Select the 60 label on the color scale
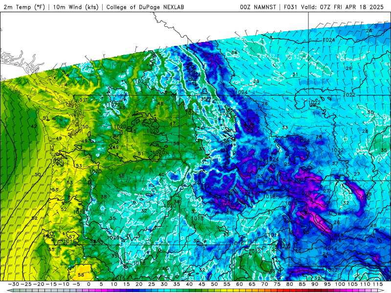Screen dimensions: 391x293 coord(239,284)
